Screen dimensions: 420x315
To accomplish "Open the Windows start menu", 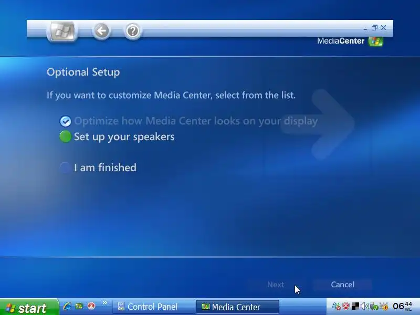I will coord(29,307).
